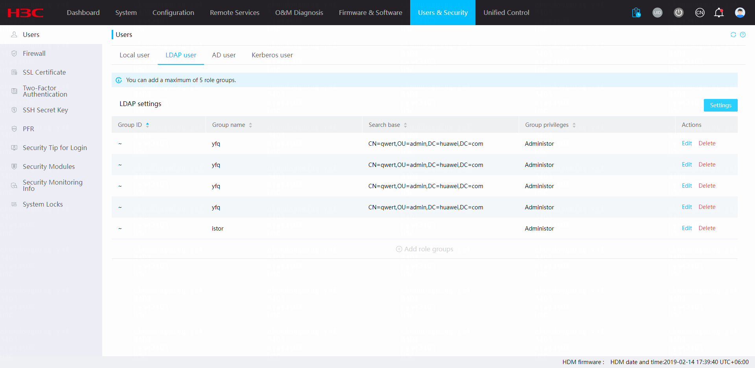Switch to the AD user tab
This screenshot has width=755, height=368.
pos(224,55)
